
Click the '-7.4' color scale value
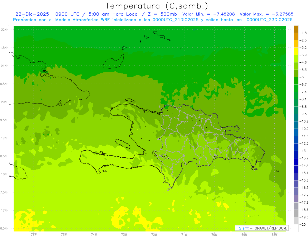pos(303,92)
